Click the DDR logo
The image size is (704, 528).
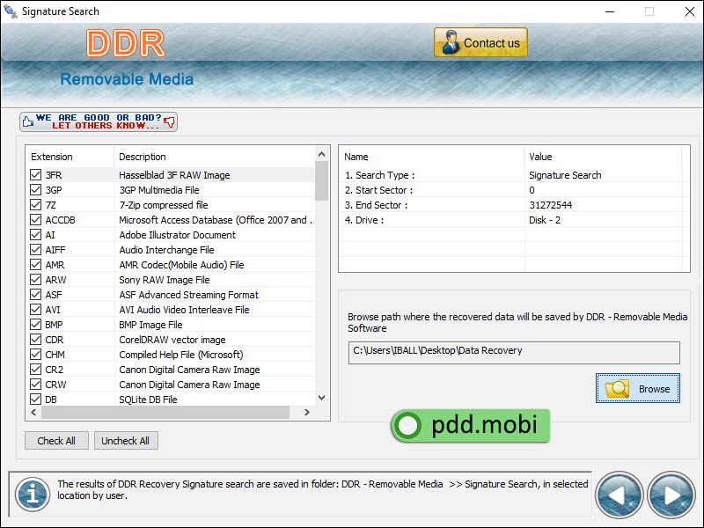tap(127, 41)
